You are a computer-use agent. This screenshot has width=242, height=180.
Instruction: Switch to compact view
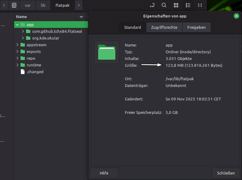pyautogui.click(x=200, y=5)
